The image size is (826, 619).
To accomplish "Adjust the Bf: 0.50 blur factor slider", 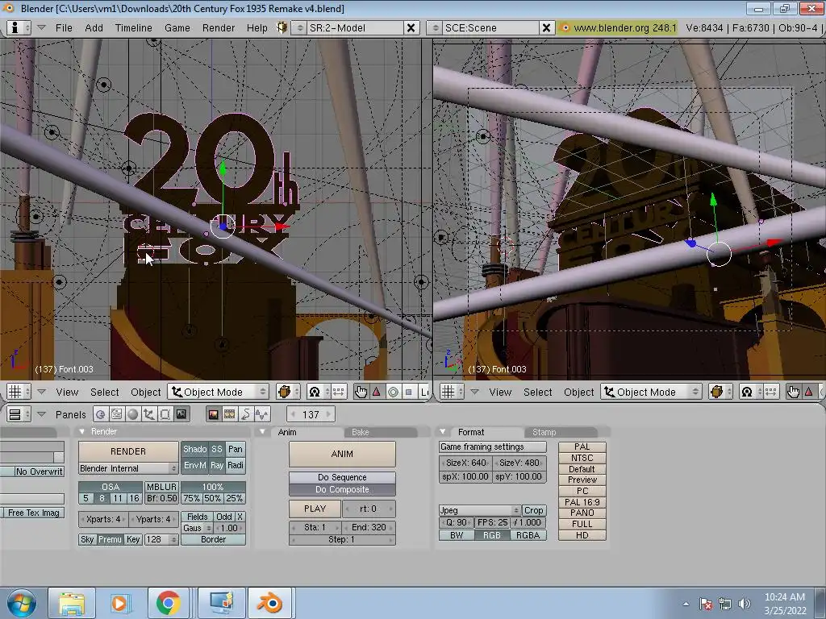I will pyautogui.click(x=161, y=498).
